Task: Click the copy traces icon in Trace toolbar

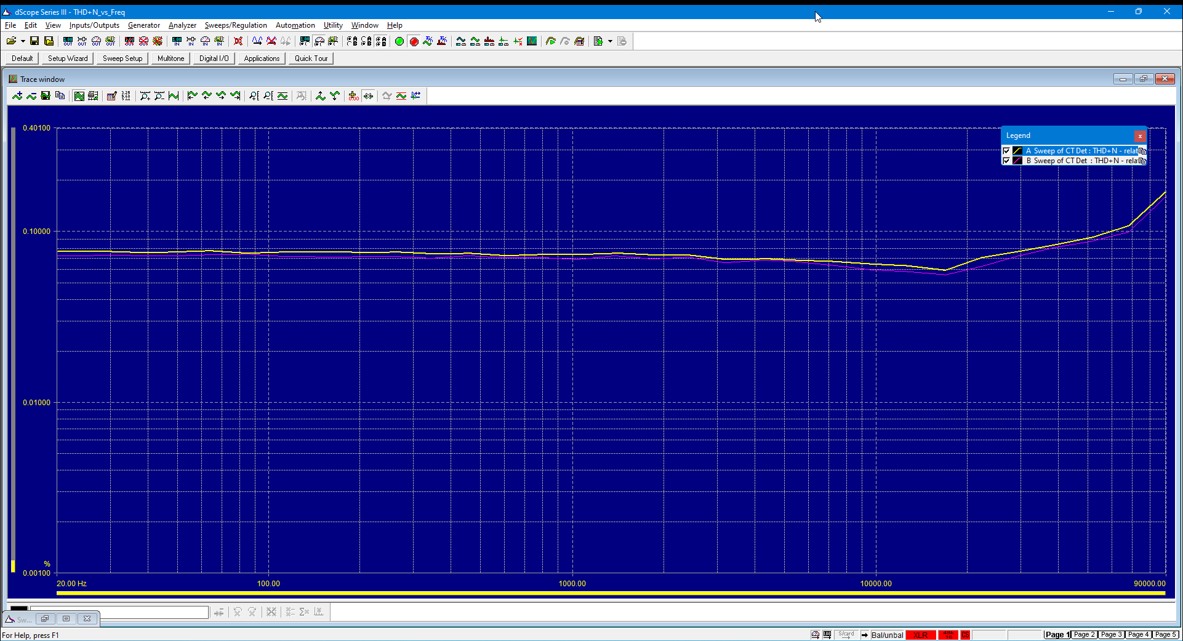Action: [60, 95]
